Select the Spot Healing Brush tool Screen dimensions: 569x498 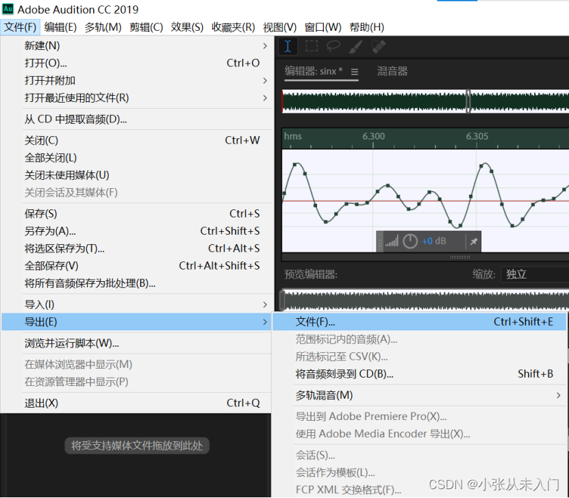[x=379, y=47]
